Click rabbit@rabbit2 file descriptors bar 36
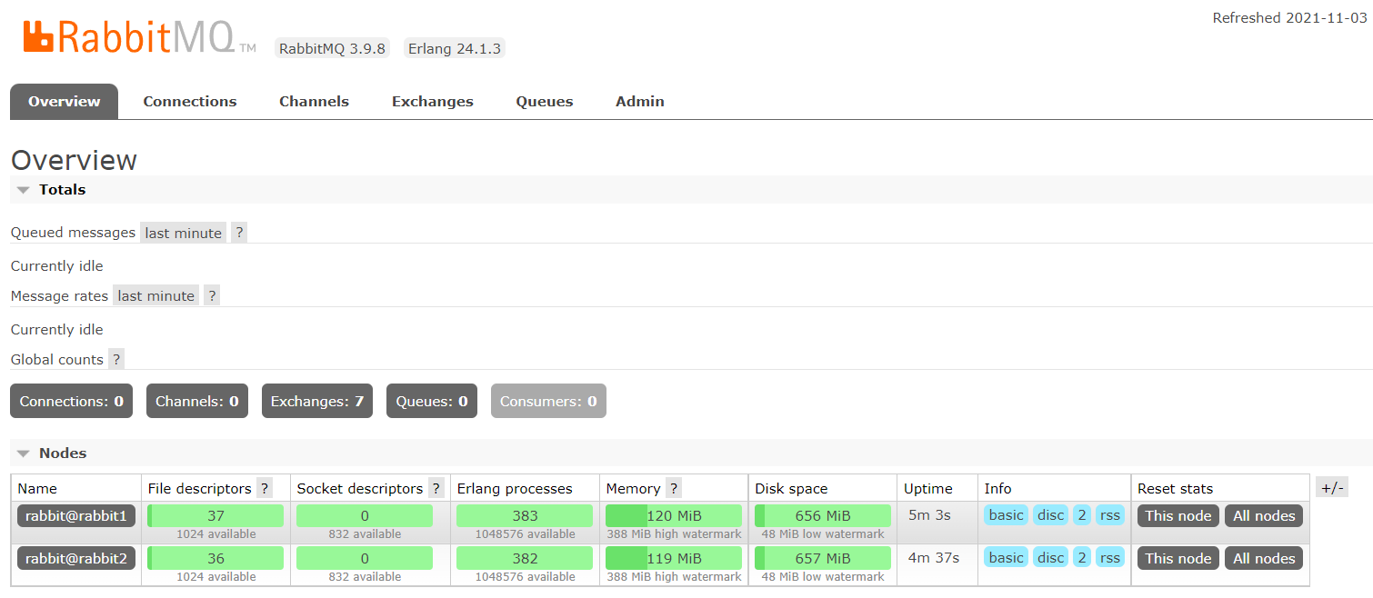This screenshot has height=598, width=1373. [x=215, y=559]
